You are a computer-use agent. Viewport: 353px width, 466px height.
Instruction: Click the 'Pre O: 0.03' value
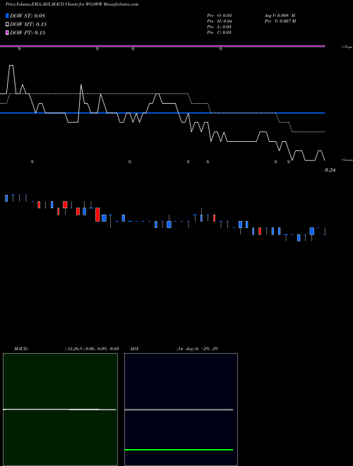(x=220, y=16)
